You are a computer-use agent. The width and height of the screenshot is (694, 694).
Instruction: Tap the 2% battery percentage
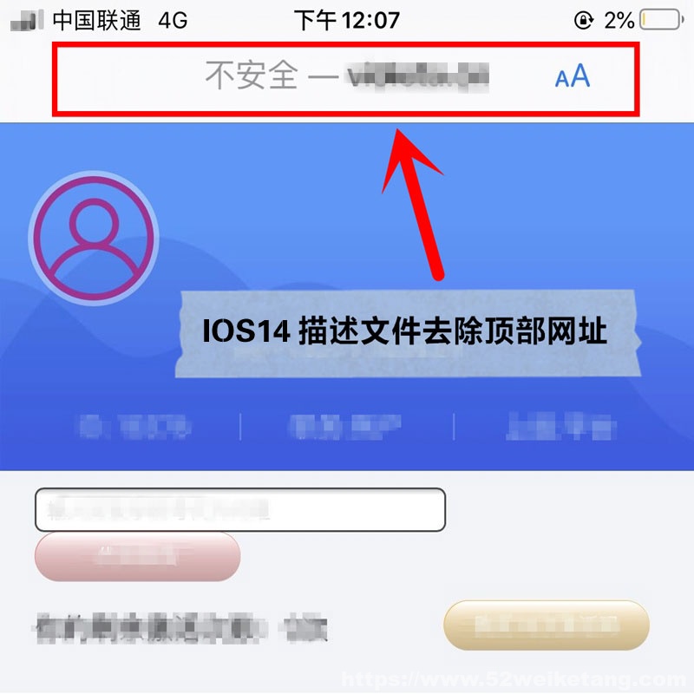619,20
